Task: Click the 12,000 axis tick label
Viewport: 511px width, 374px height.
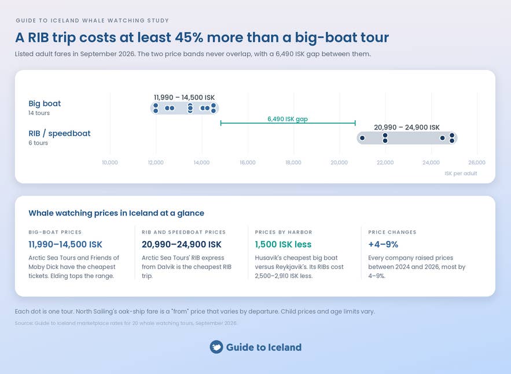Action: click(x=156, y=162)
